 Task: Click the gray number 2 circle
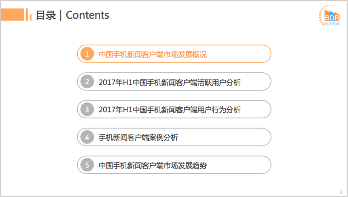[x=87, y=82]
